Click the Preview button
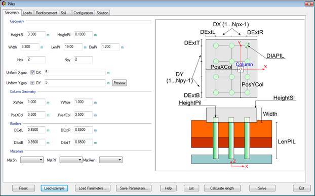The height and width of the screenshot is (196, 315). pos(120,83)
